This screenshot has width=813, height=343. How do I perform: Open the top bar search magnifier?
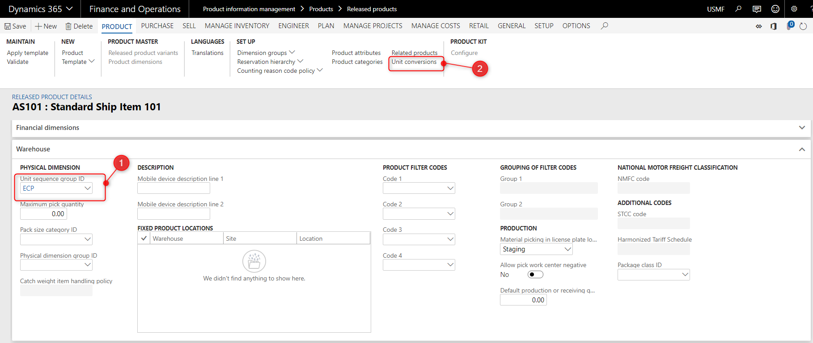738,9
